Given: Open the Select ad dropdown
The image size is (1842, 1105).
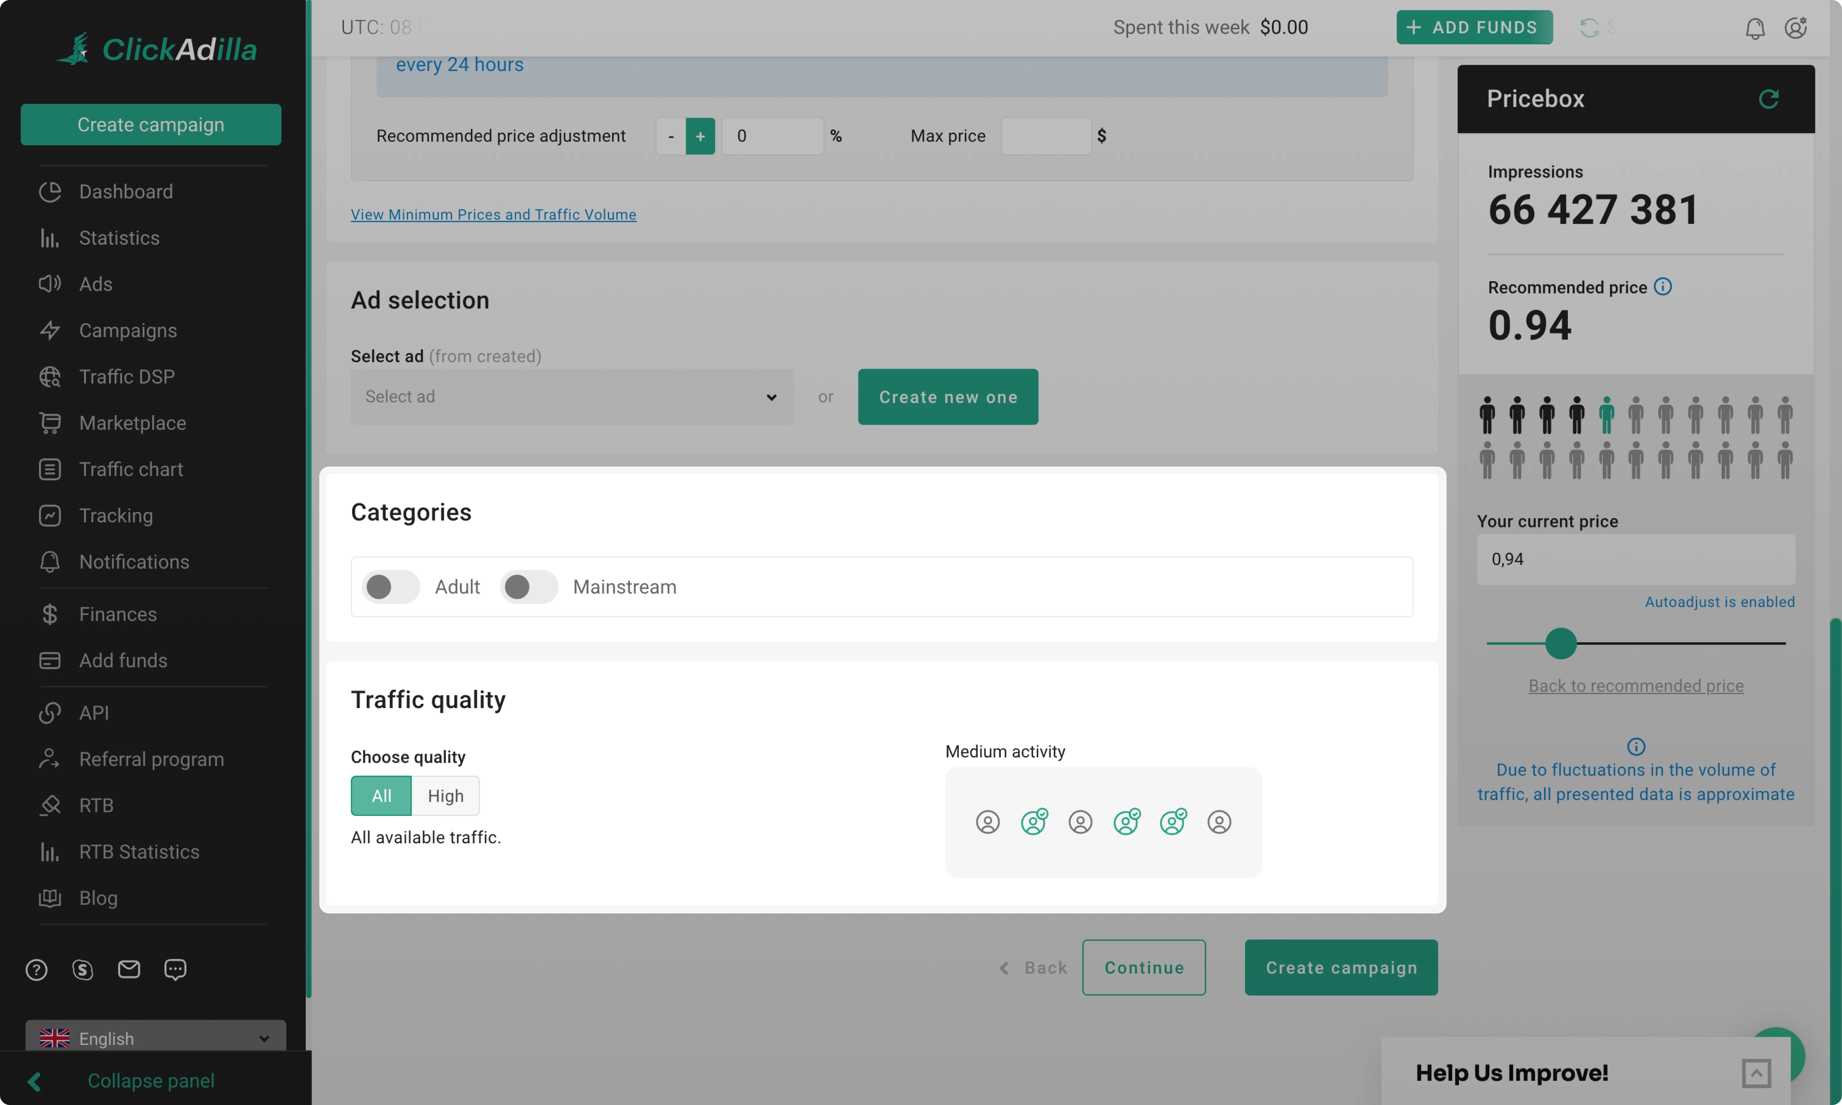Looking at the screenshot, I should (x=571, y=397).
